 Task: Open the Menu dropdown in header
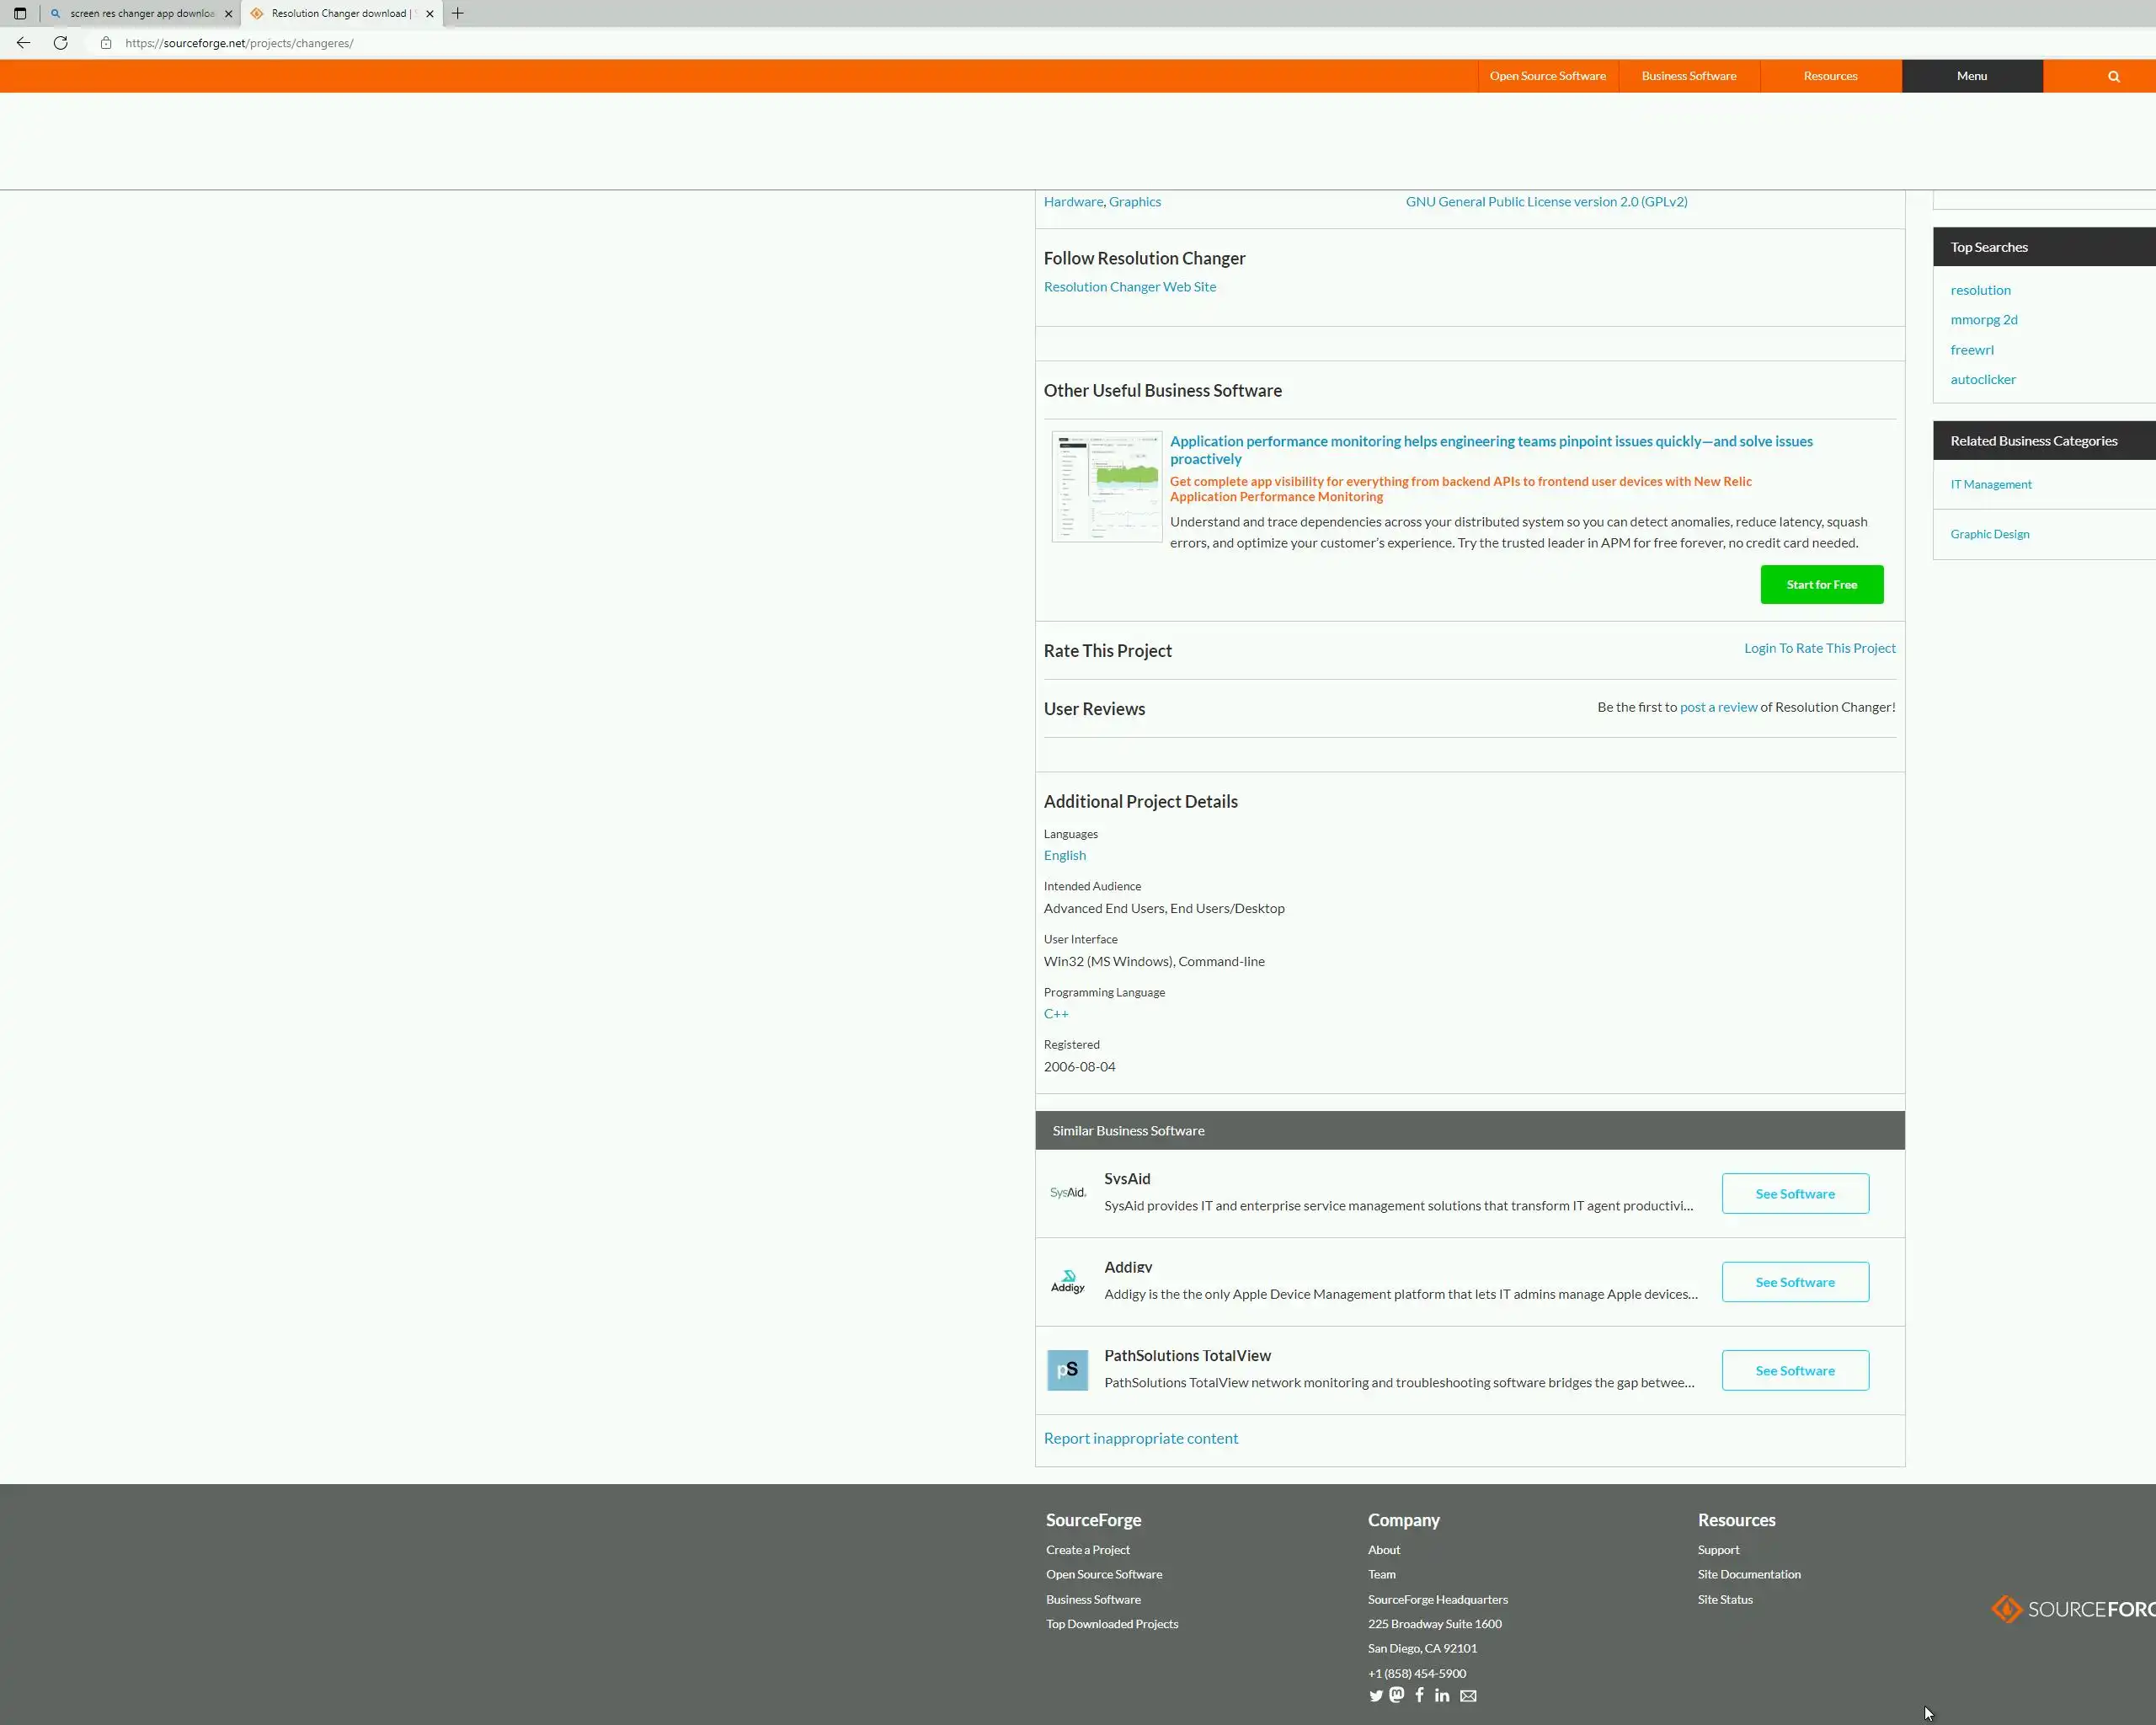(x=1971, y=76)
